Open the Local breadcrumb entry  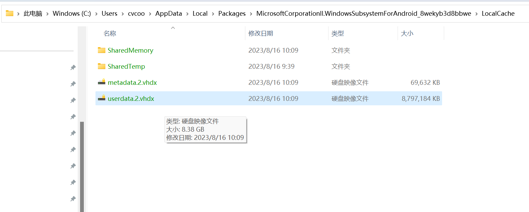pyautogui.click(x=200, y=13)
